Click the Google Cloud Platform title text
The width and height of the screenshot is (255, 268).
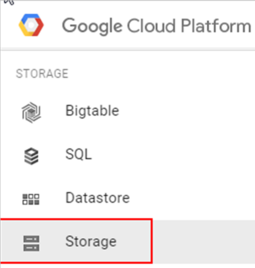156,26
